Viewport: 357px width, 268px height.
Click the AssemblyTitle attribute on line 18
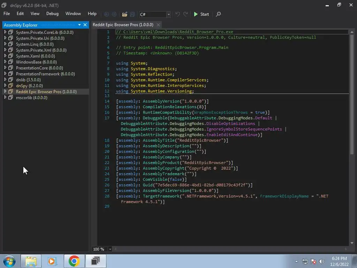point(159,140)
